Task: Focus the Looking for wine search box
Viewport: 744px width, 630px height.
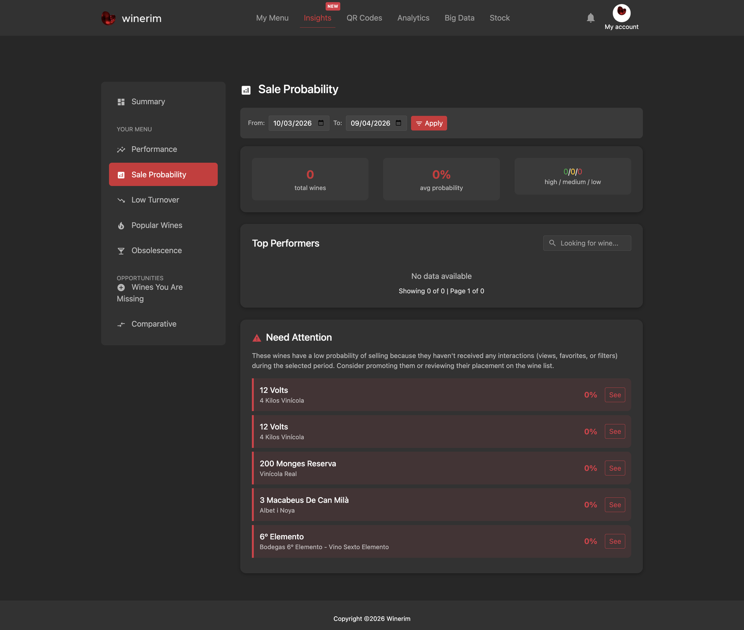Action: coord(587,243)
